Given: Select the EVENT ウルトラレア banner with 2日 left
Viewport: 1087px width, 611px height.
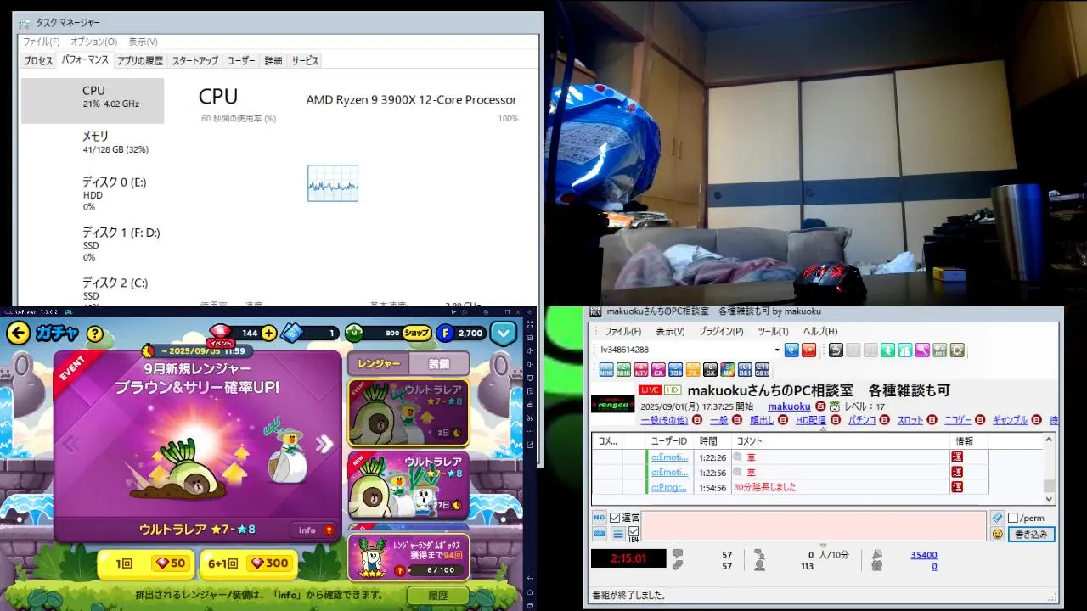Looking at the screenshot, I should [x=408, y=412].
